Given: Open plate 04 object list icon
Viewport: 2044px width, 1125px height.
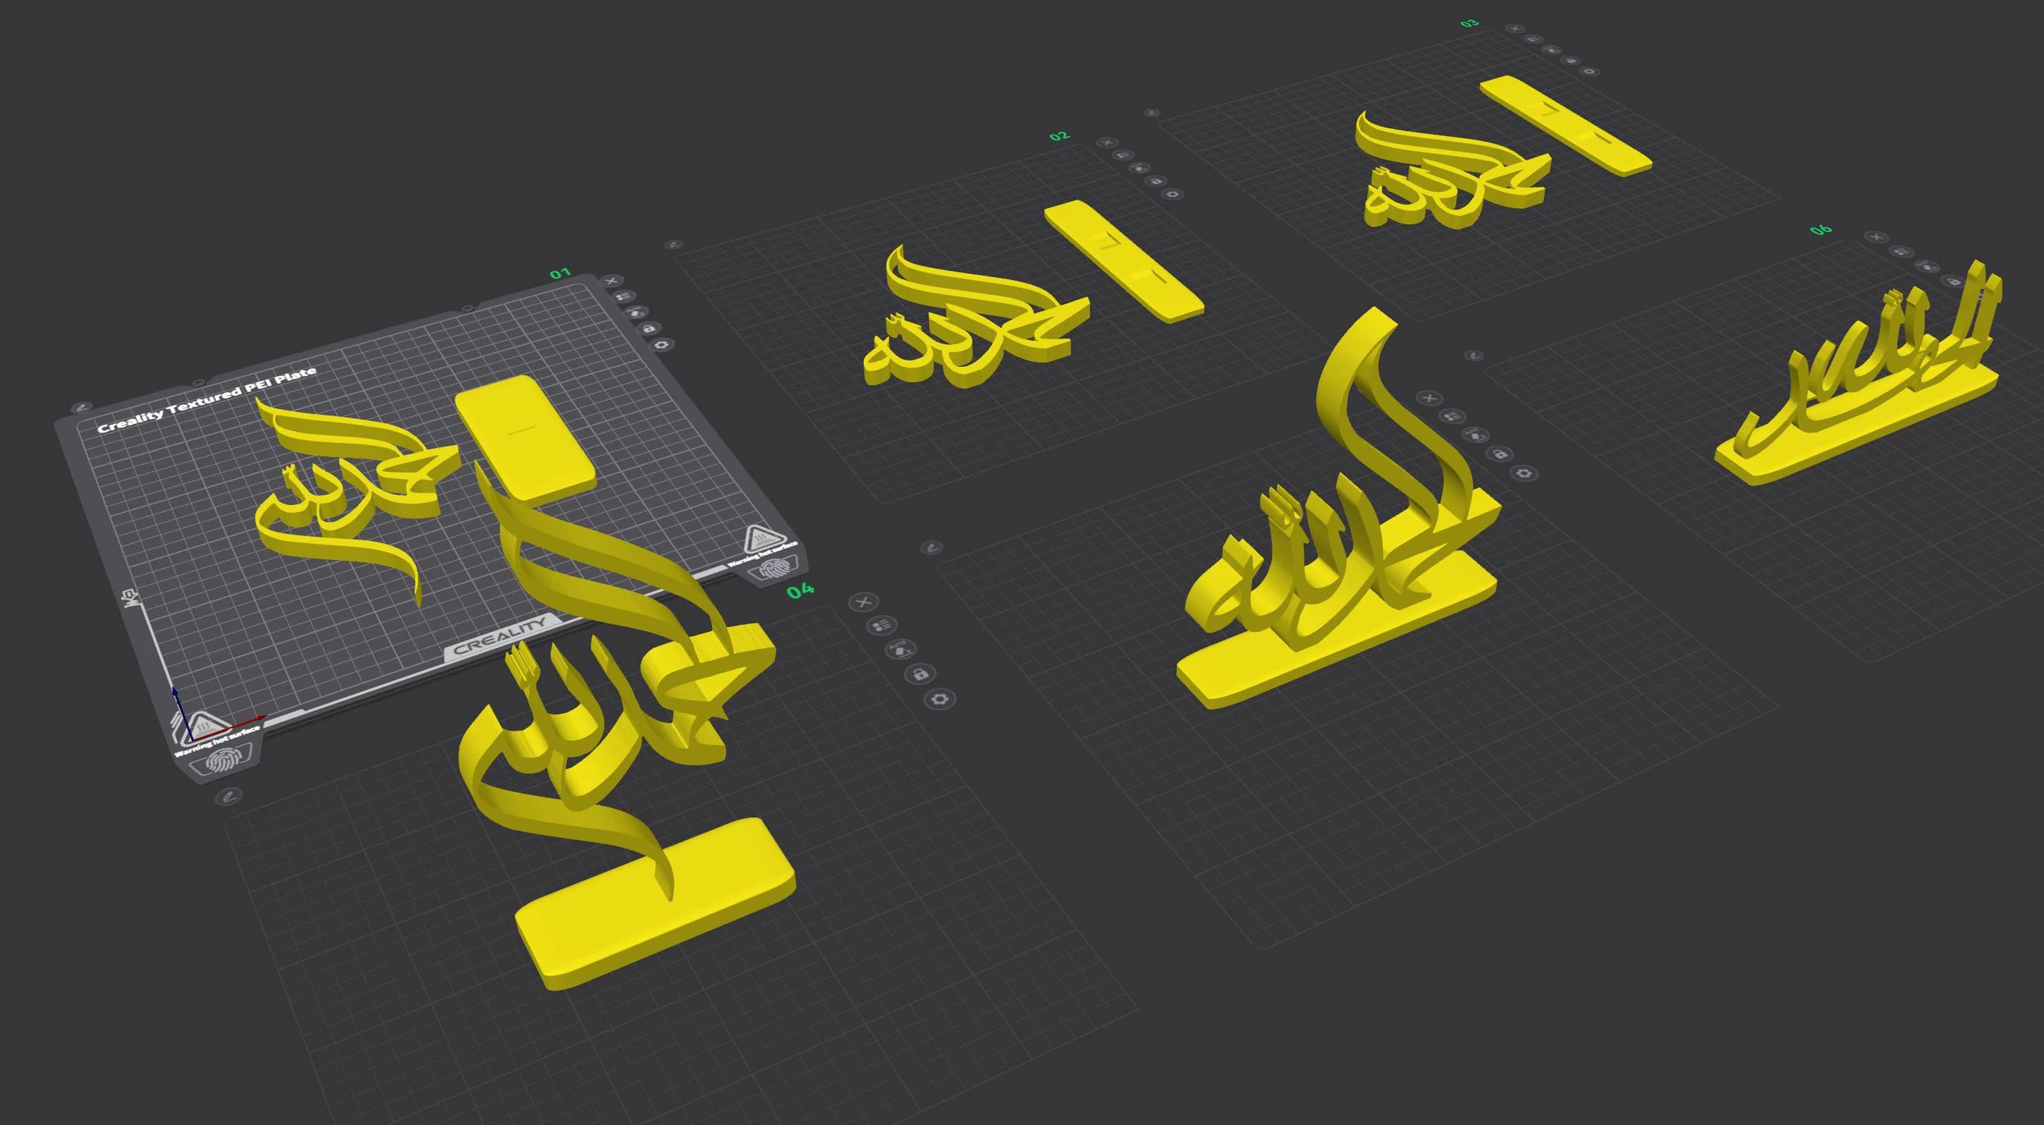Looking at the screenshot, I should click(881, 625).
